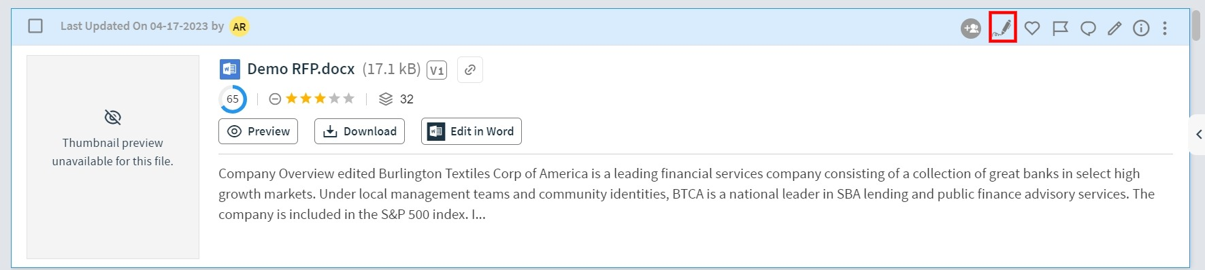Screen dimensions: 1205x270
Task: Flag this document with the flag icon
Action: tap(1060, 28)
